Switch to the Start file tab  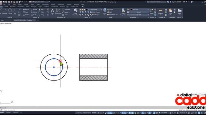tap(2, 20)
